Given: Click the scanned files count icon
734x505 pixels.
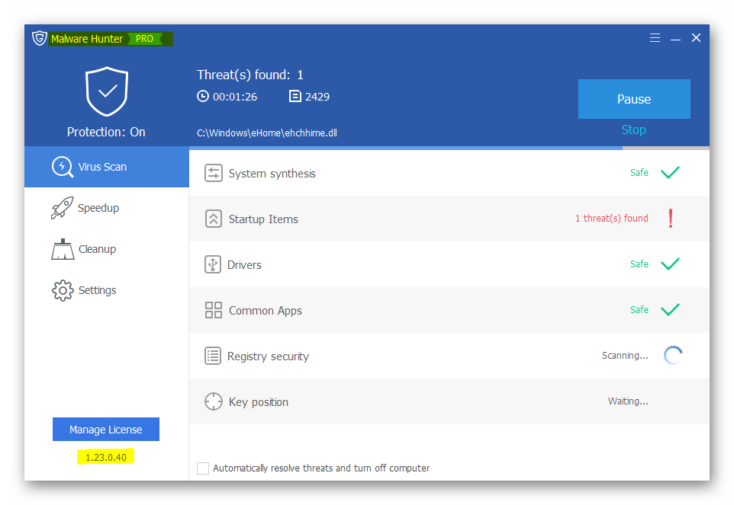Looking at the screenshot, I should pyautogui.click(x=295, y=96).
